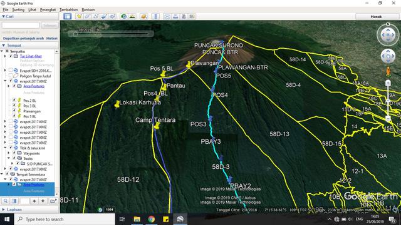This screenshot has height=225, width=401.
Task: Open the File menu
Action: coord(6,9)
